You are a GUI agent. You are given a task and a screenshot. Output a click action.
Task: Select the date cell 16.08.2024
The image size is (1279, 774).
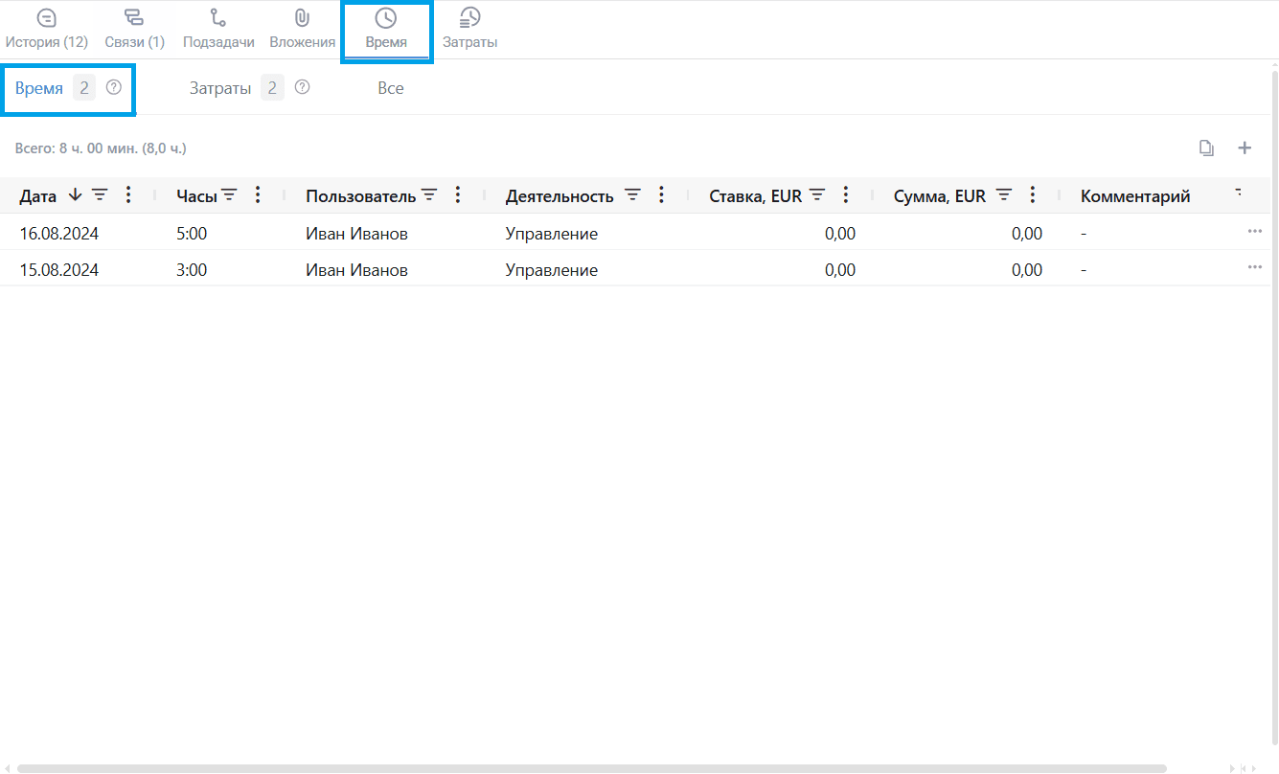59,234
